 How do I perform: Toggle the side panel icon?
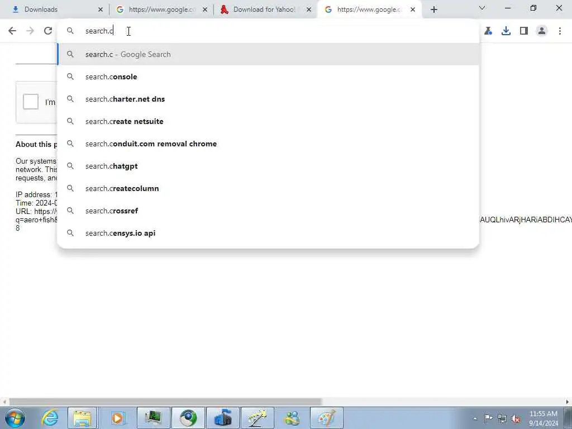point(524,31)
